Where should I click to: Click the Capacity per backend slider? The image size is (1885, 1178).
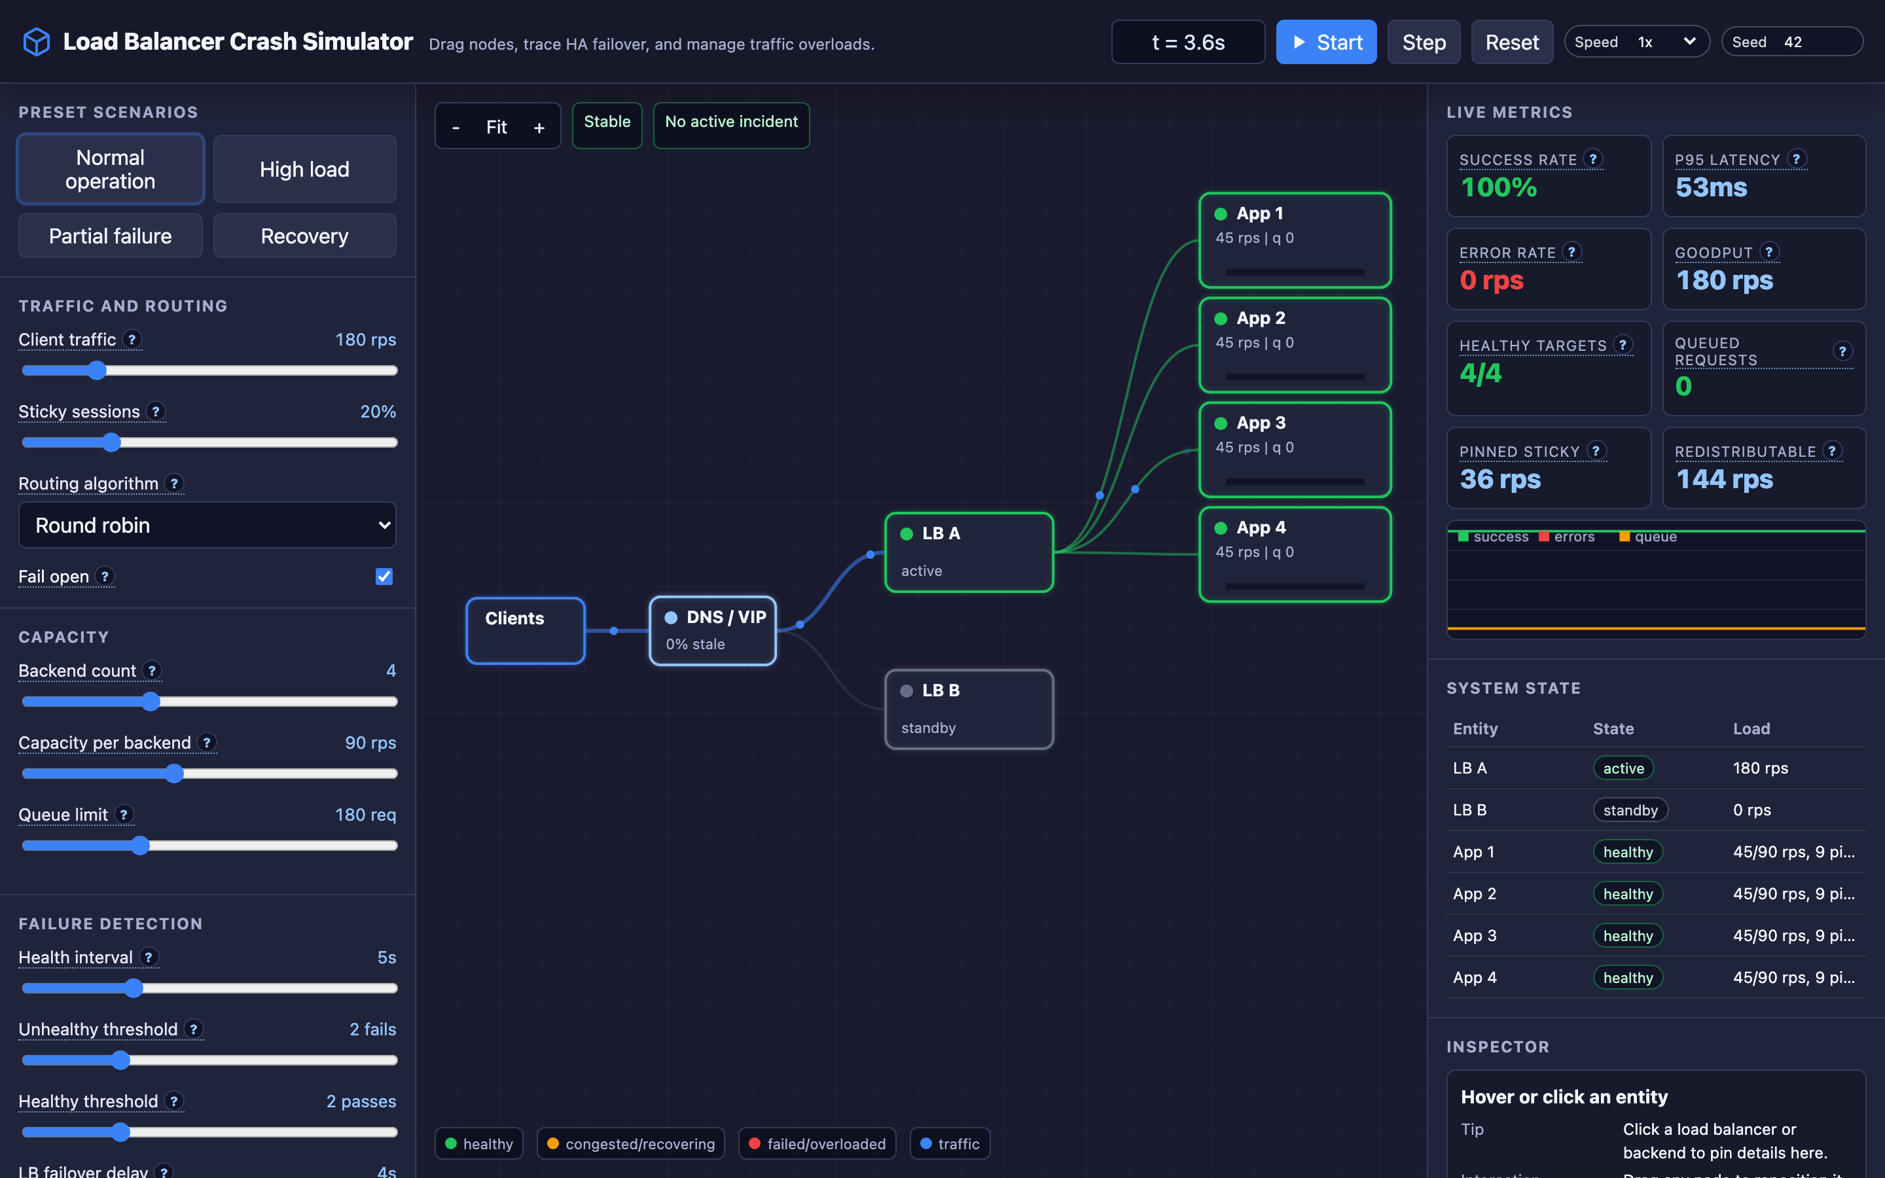(209, 774)
